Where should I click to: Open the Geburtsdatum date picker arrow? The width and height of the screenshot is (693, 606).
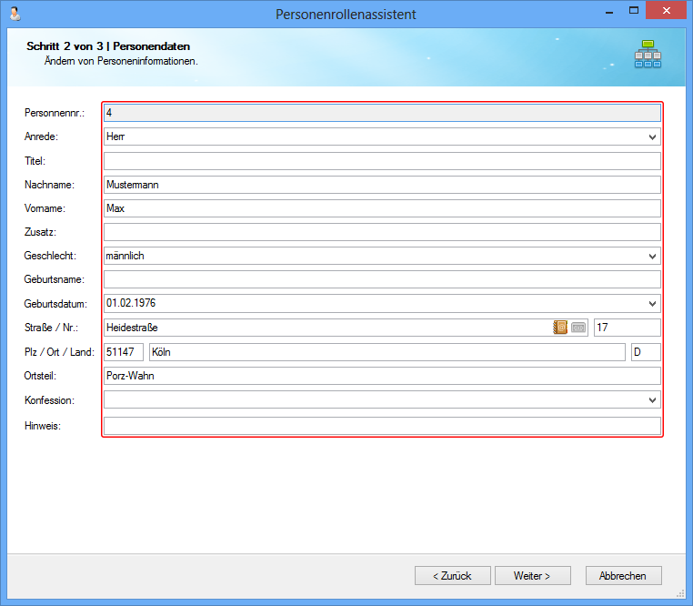pyautogui.click(x=652, y=304)
